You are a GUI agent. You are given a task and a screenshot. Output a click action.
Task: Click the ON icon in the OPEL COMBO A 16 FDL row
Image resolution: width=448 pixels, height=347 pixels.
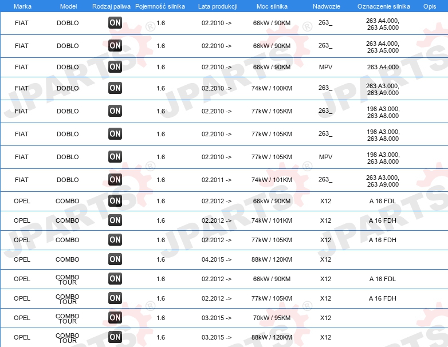(x=115, y=201)
